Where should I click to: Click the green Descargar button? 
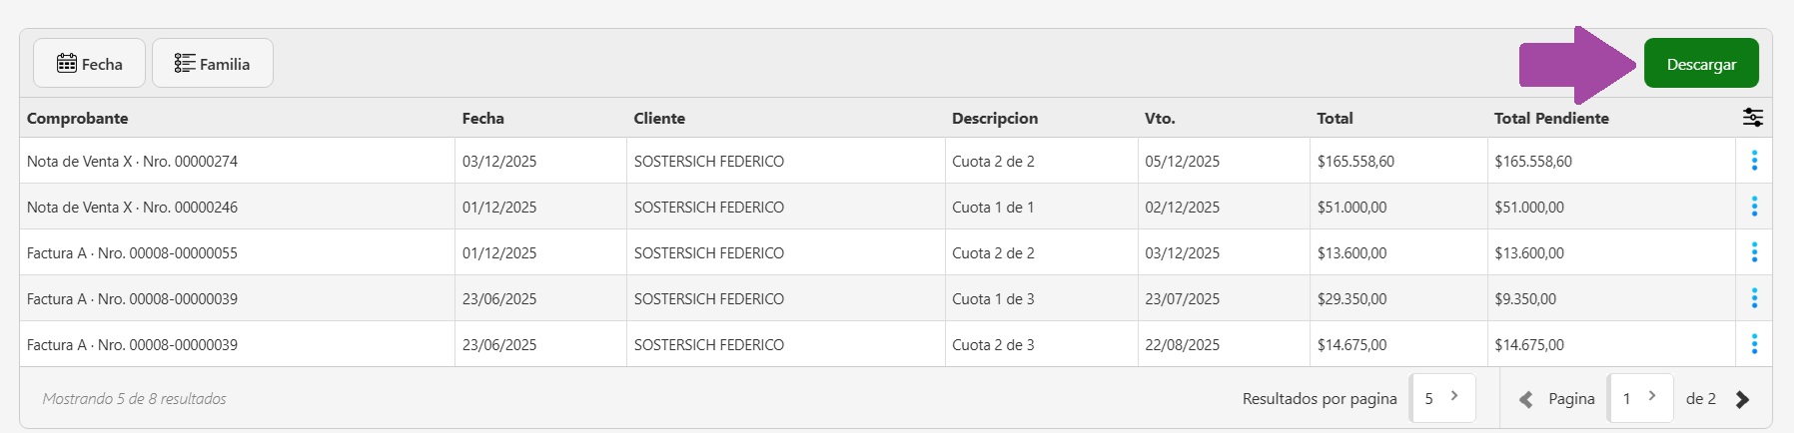pos(1701,64)
